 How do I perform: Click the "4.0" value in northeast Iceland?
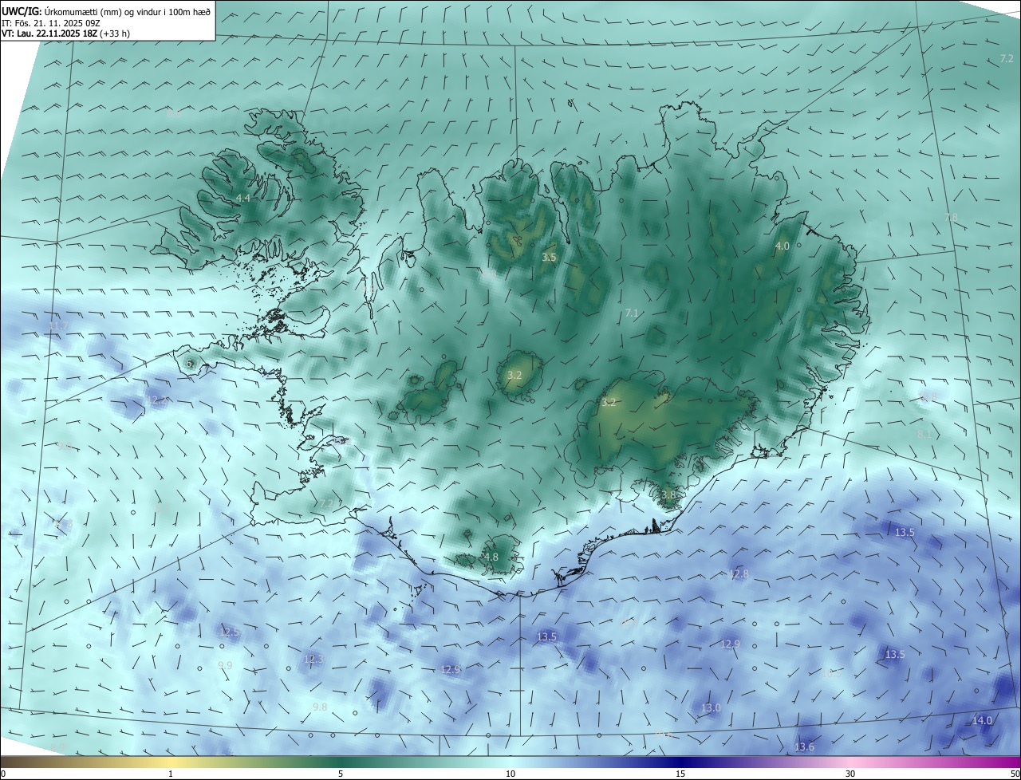[783, 246]
